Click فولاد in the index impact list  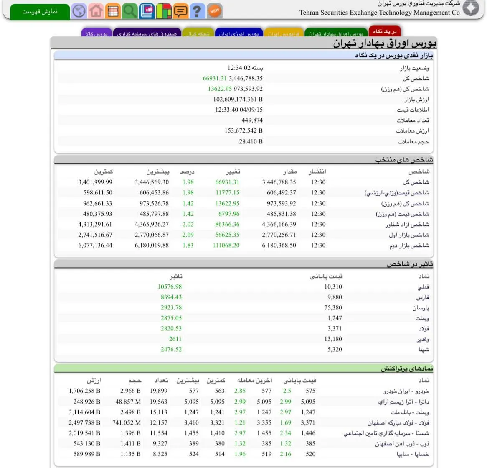pyautogui.click(x=424, y=329)
